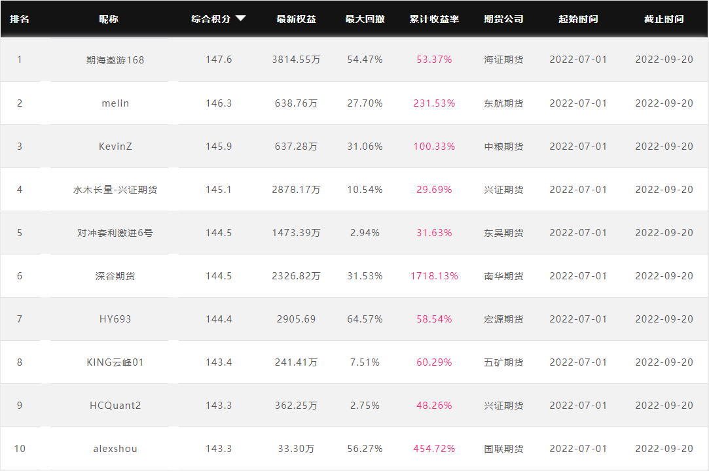709x471 pixels.
Task: Select company 五矿期货
Action: 503,362
